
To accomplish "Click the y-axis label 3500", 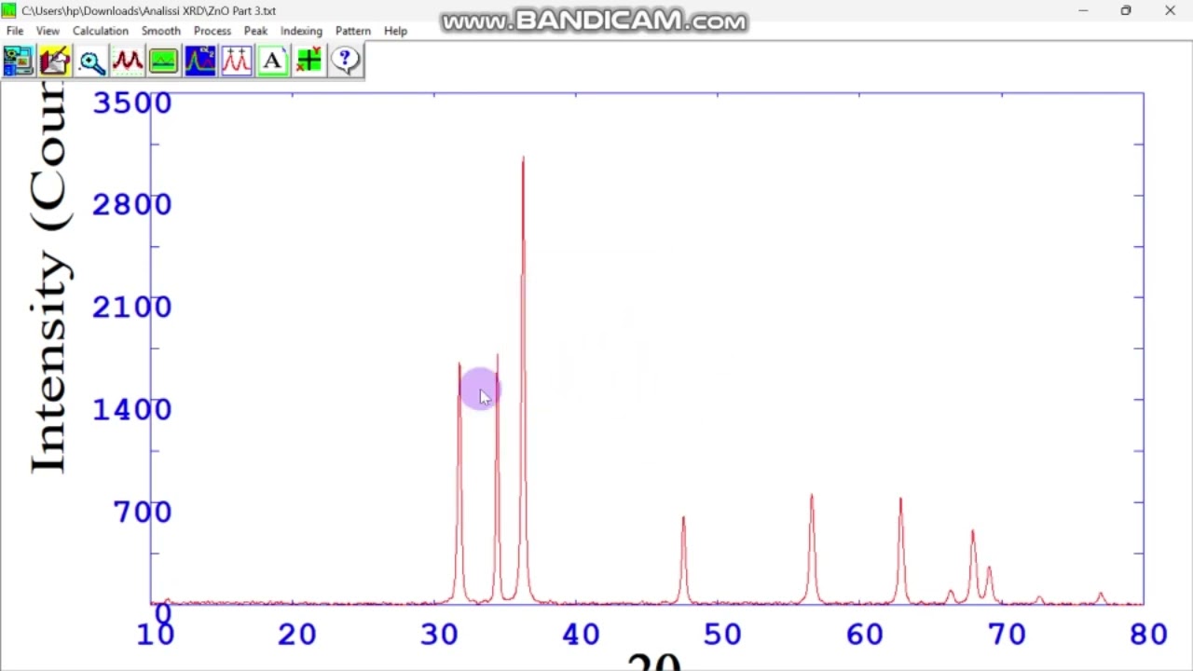I will (x=131, y=103).
